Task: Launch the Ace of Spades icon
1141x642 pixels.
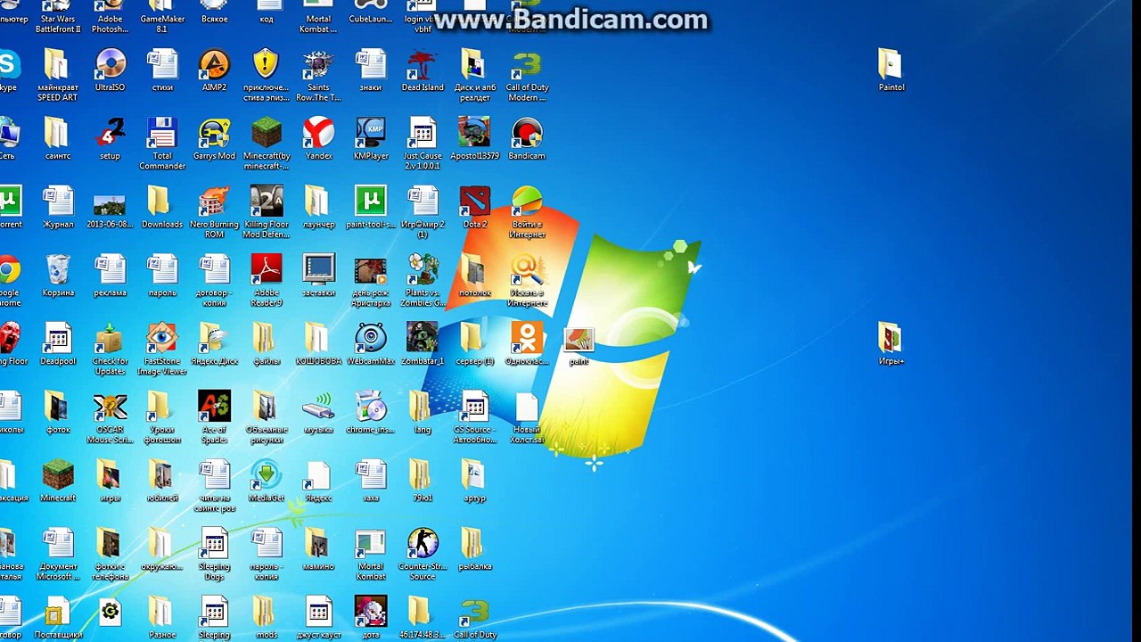Action: point(214,417)
